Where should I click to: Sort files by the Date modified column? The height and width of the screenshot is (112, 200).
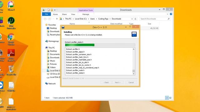(116, 24)
